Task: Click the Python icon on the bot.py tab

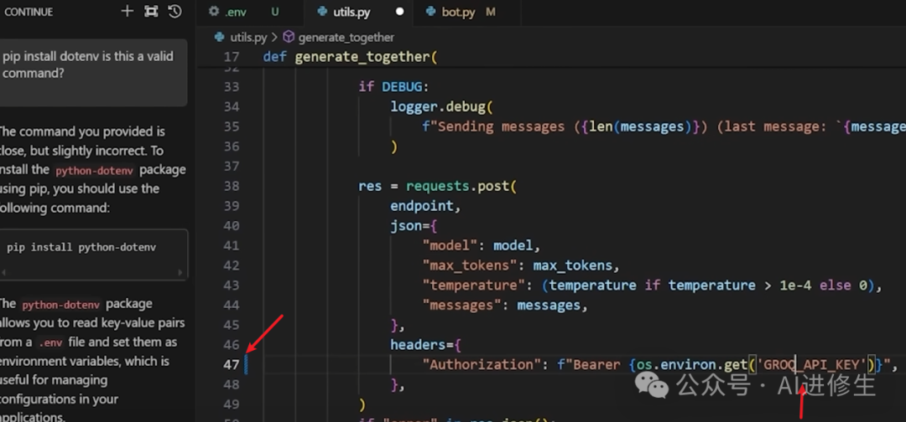Action: (x=430, y=12)
